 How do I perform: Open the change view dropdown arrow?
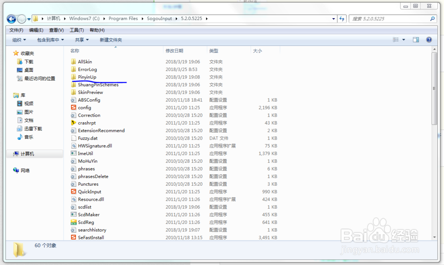click(x=404, y=39)
